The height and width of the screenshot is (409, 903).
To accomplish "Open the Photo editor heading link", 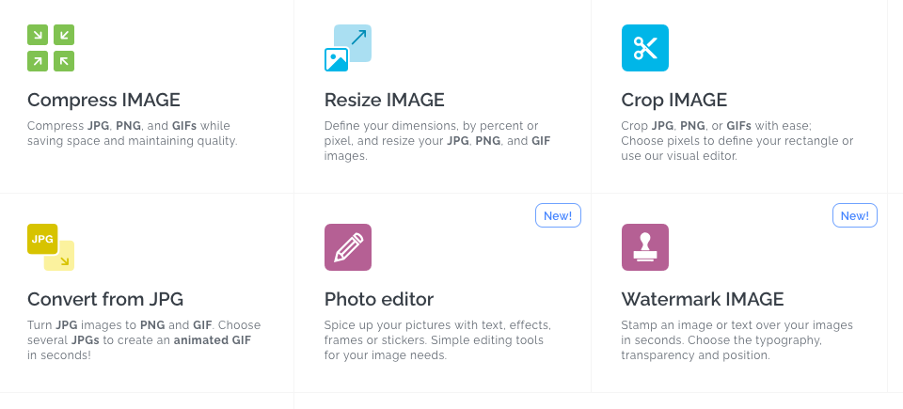I will pos(378,300).
